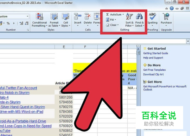This screenshot has width=190, height=136.
Task: Click the vertical scrollbar thumb
Action: (x=138, y=53)
